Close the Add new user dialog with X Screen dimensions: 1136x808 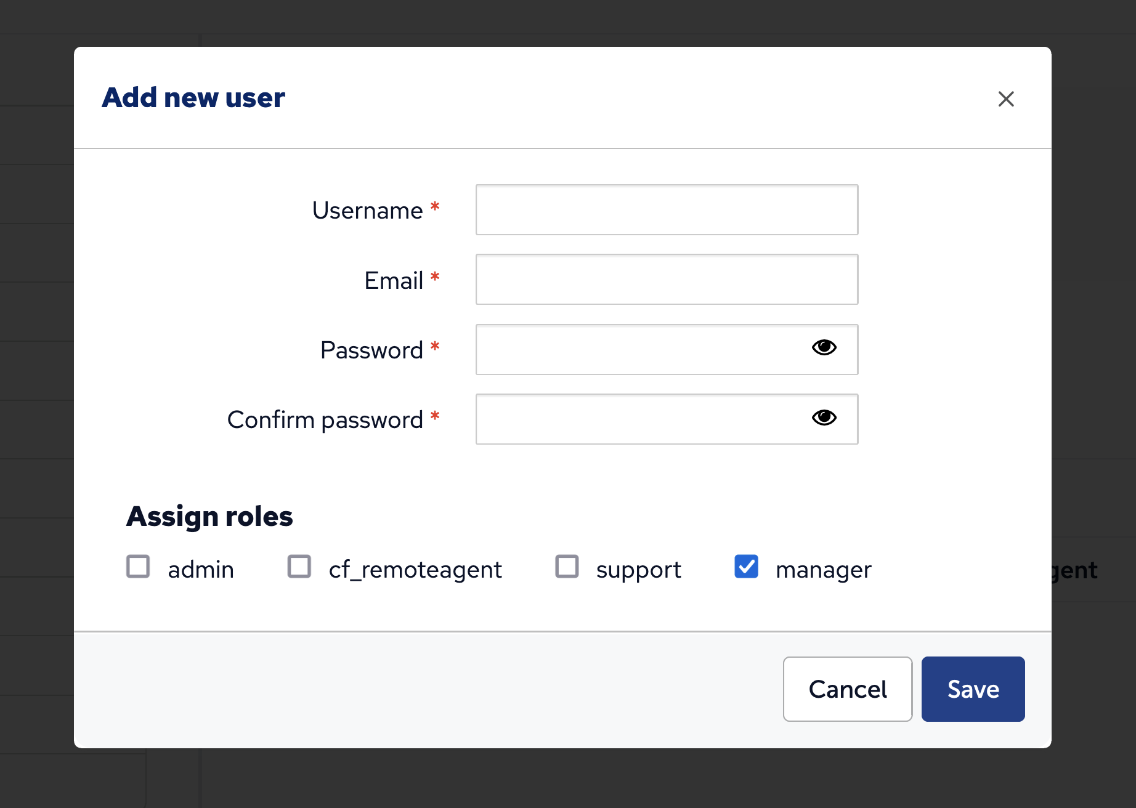1006,99
